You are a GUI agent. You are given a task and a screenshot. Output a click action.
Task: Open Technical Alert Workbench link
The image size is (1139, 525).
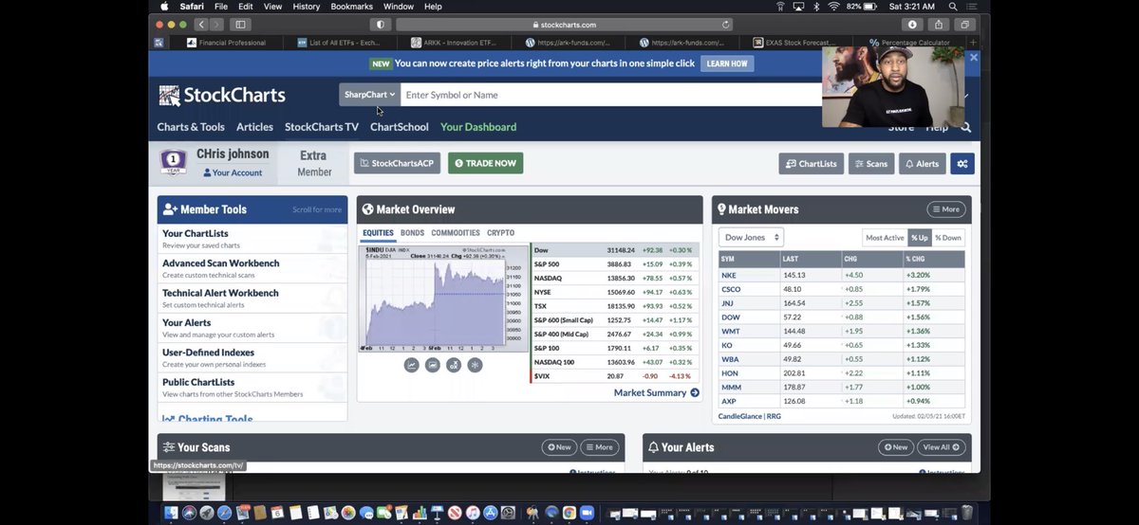tap(220, 293)
